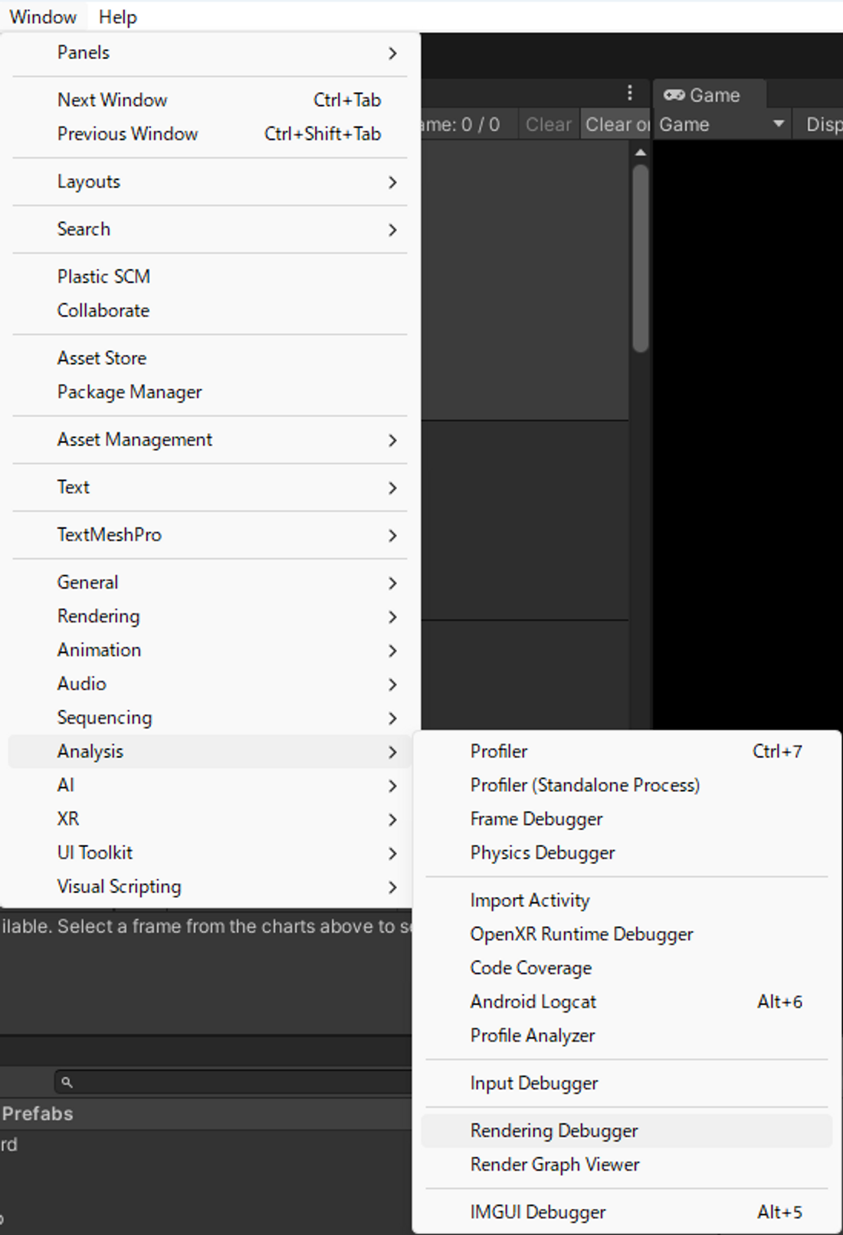Open Plastic SCM window

point(210,277)
